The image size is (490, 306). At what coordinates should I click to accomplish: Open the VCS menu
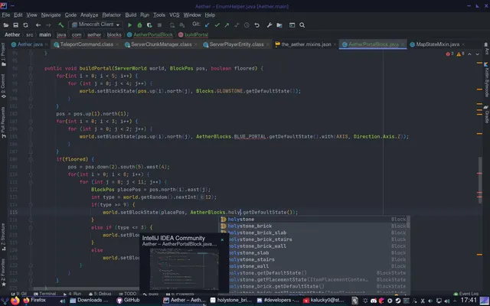(175, 15)
